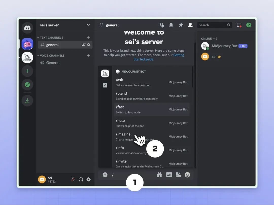Image resolution: width=274 pixels, height=205 pixels.
Task: Choose the /blend command
Action: click(x=151, y=96)
